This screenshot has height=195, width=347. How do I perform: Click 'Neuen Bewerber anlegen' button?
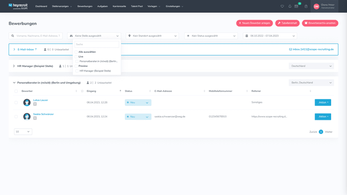[254, 23]
